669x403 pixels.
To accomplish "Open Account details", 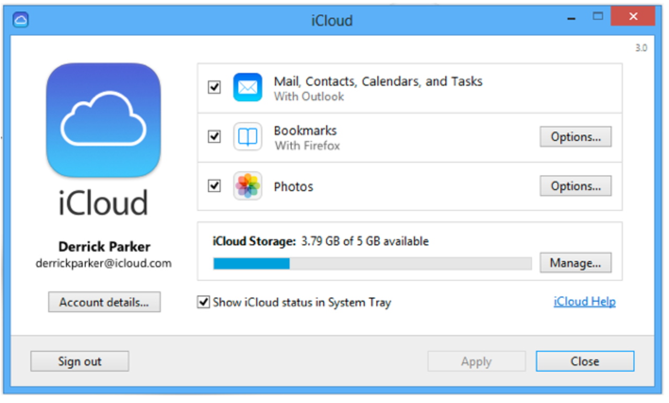I will click(104, 302).
